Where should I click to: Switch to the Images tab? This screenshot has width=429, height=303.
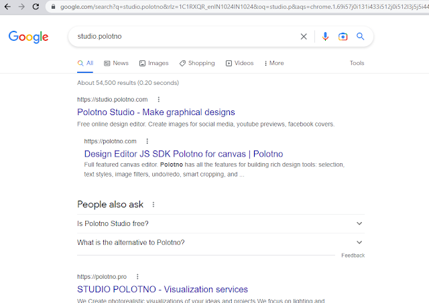154,63
